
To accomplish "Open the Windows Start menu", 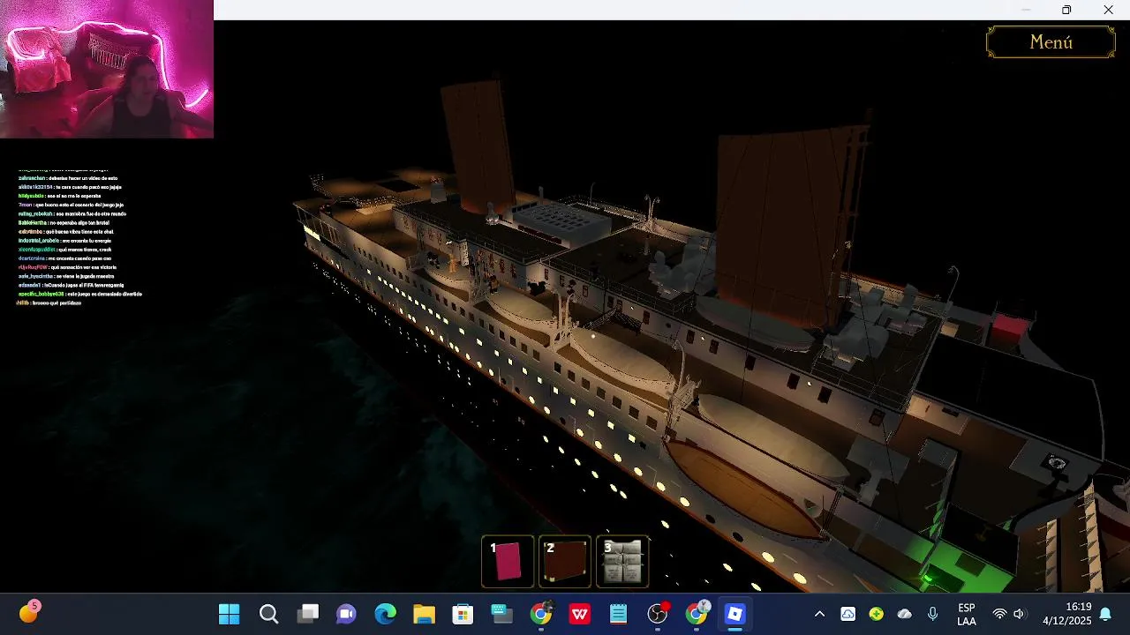I will point(229,615).
